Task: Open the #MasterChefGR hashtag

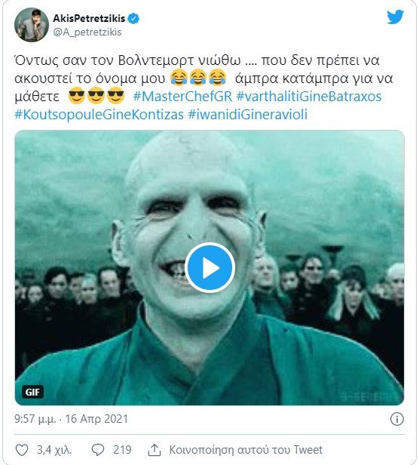Action: pyautogui.click(x=182, y=97)
